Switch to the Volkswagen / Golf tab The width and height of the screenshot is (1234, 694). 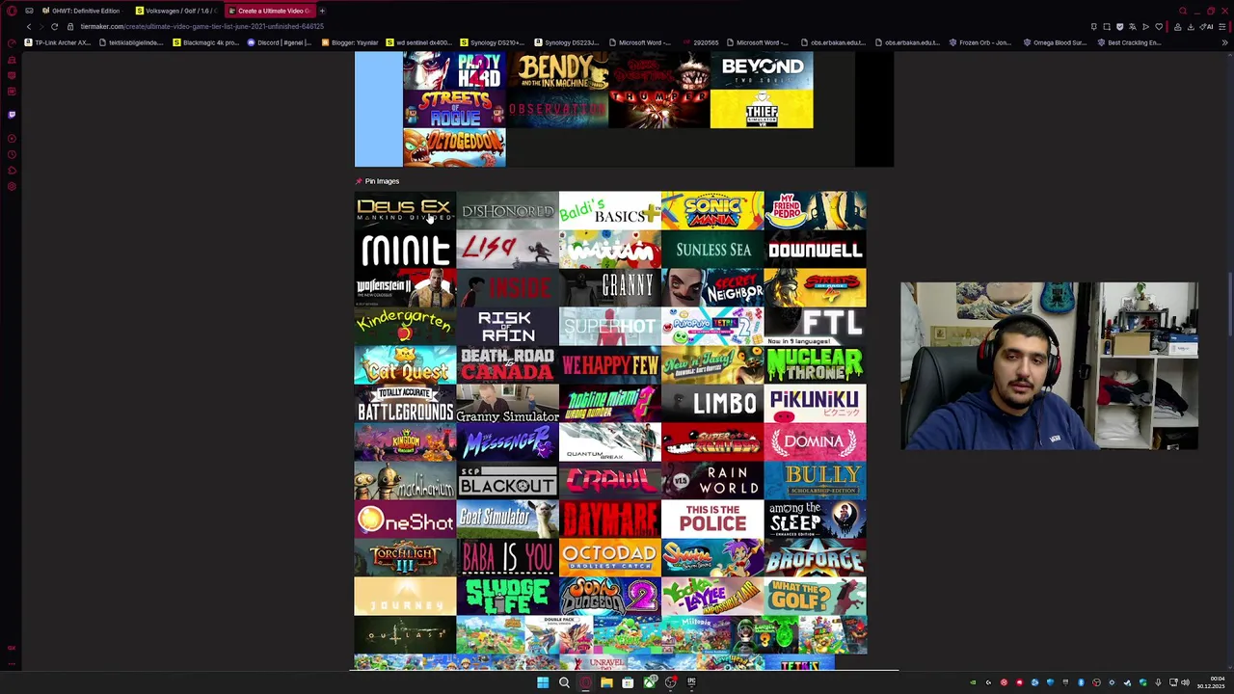177,11
